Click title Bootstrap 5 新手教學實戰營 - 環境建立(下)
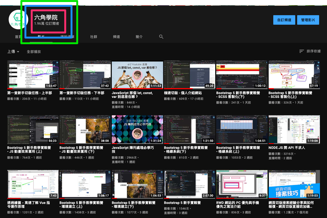 (134, 204)
